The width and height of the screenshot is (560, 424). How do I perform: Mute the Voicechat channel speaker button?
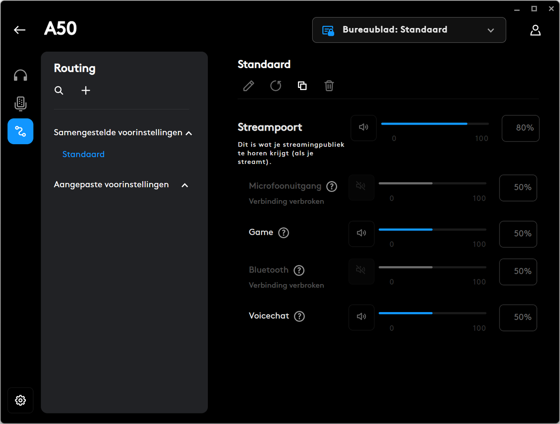pyautogui.click(x=361, y=317)
